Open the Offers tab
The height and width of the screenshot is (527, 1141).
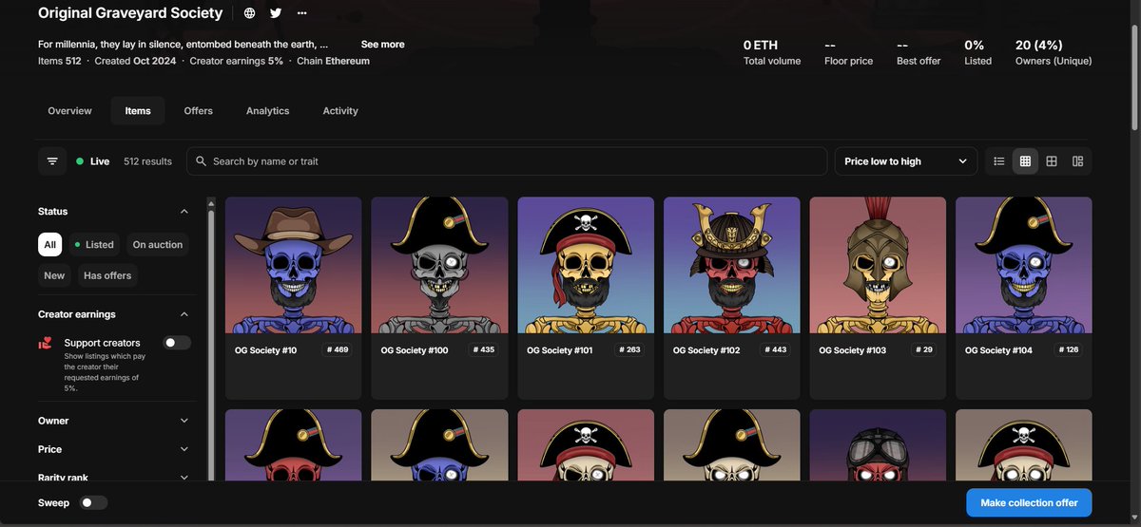[x=199, y=111]
